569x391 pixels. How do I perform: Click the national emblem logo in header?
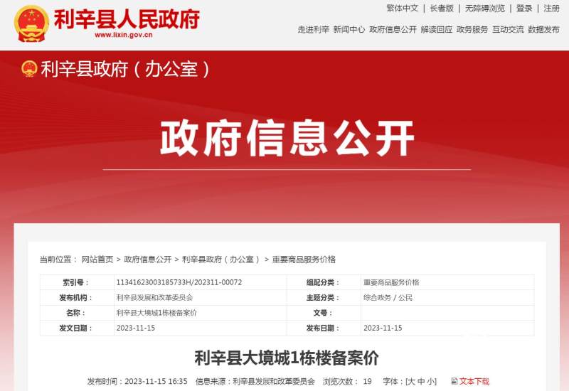[x=31, y=23]
